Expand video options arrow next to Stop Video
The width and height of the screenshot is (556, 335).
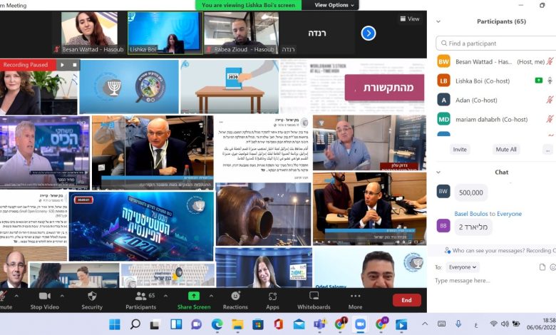(x=62, y=296)
